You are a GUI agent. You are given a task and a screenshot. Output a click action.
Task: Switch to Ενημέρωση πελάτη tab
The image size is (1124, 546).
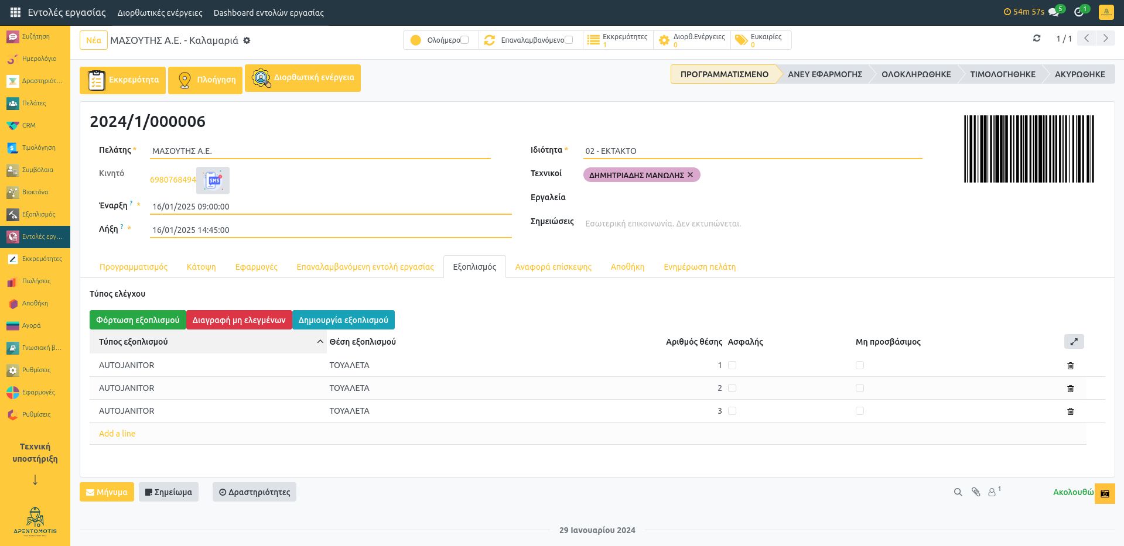700,267
